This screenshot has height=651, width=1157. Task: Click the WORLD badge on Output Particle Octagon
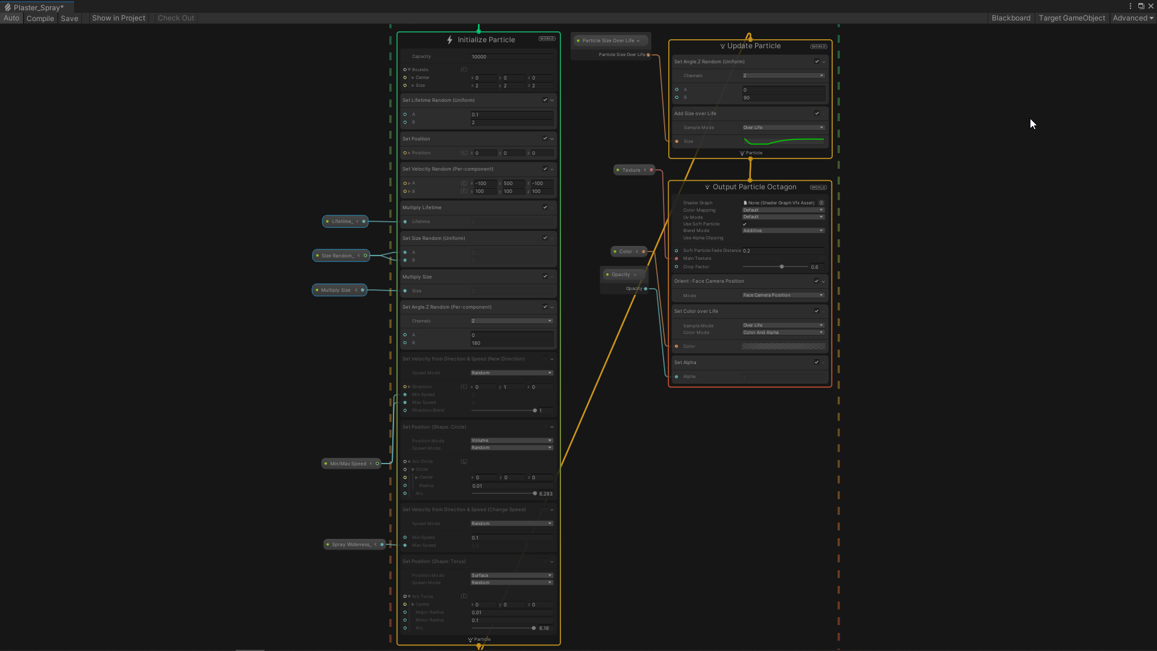[818, 187]
